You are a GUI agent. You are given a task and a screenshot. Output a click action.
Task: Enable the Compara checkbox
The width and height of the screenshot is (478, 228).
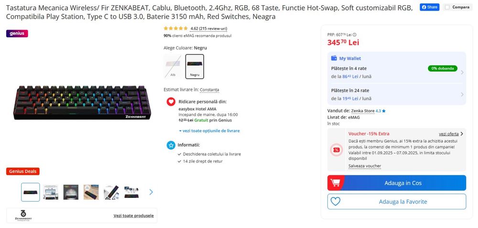click(447, 7)
